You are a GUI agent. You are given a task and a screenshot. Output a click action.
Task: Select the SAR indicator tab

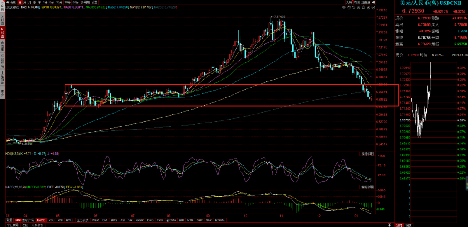(x=210, y=220)
